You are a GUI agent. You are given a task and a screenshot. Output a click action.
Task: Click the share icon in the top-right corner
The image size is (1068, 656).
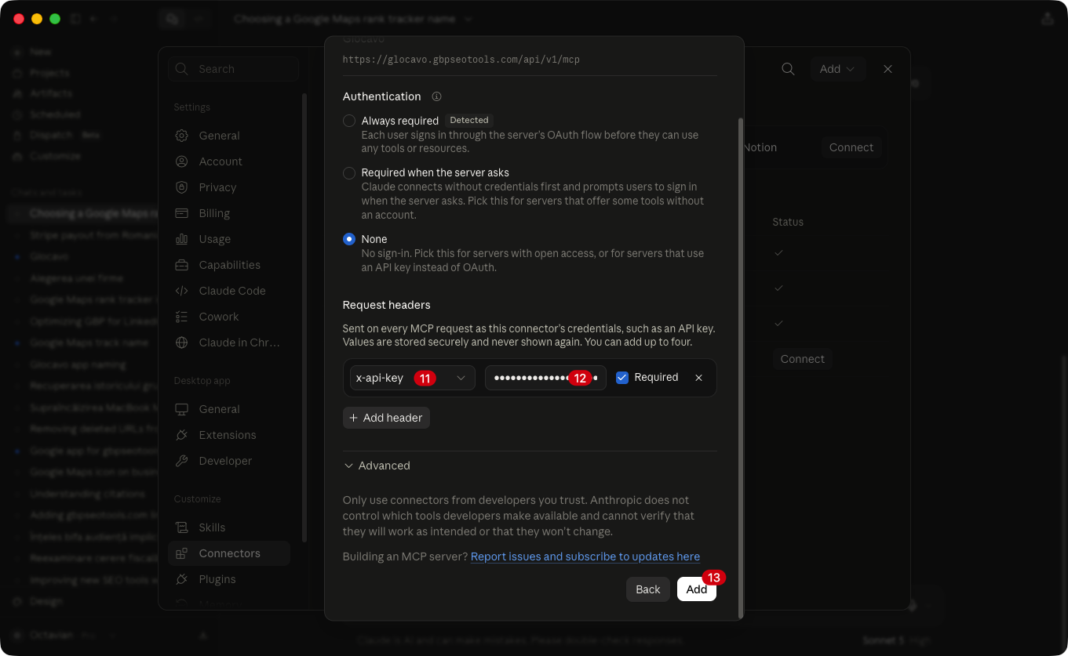1048,19
